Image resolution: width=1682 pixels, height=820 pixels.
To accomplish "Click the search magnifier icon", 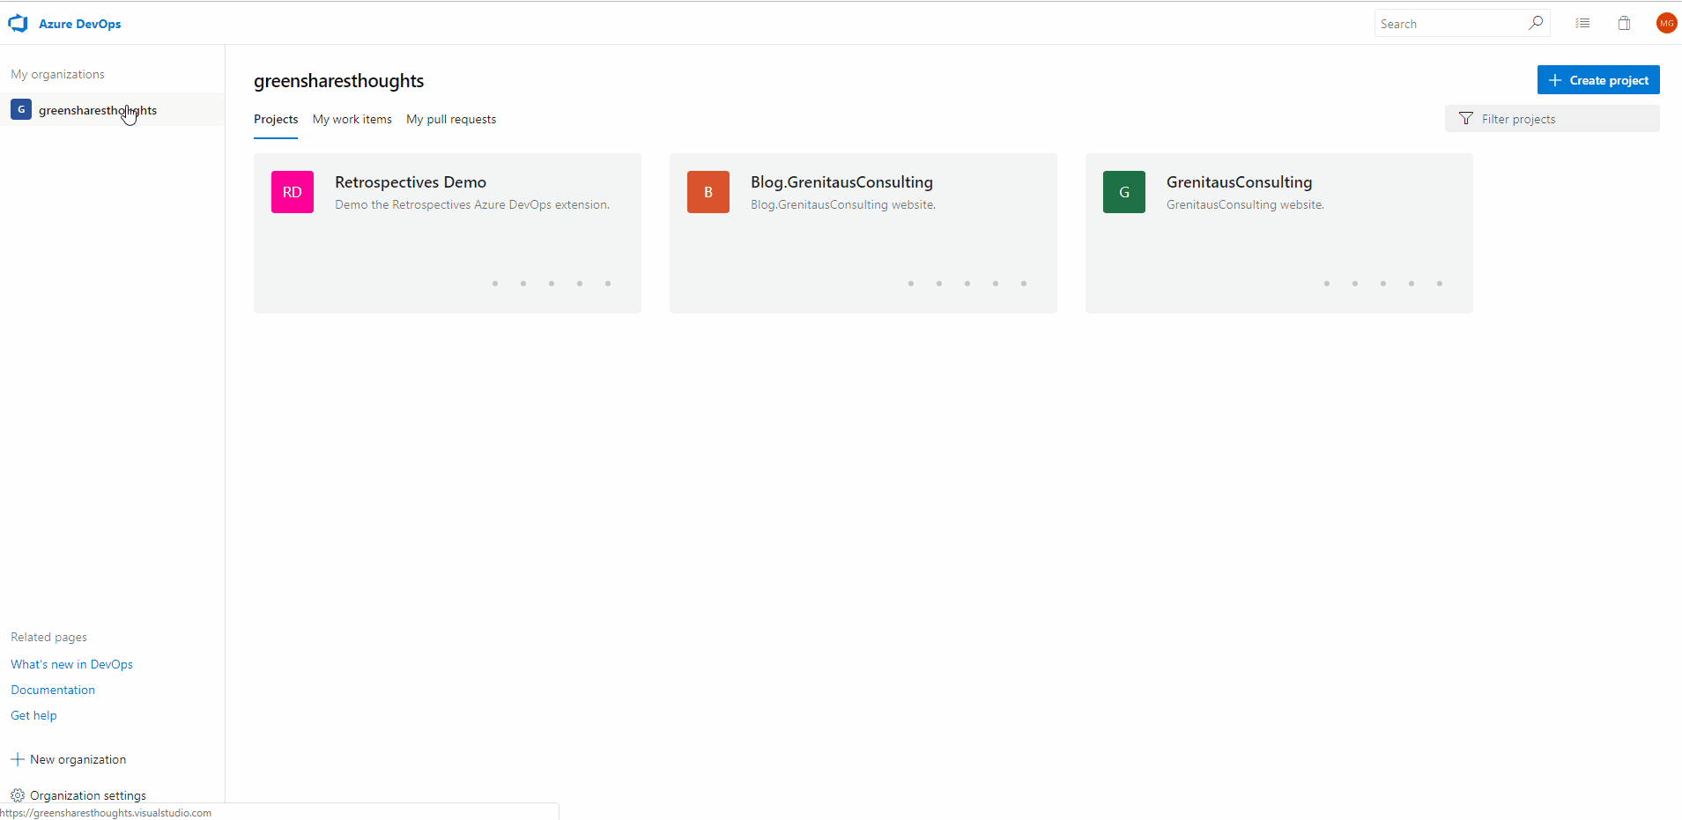I will coord(1536,23).
